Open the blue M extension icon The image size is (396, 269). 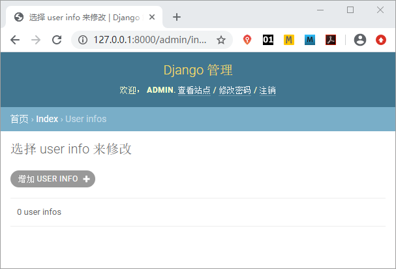pos(310,40)
